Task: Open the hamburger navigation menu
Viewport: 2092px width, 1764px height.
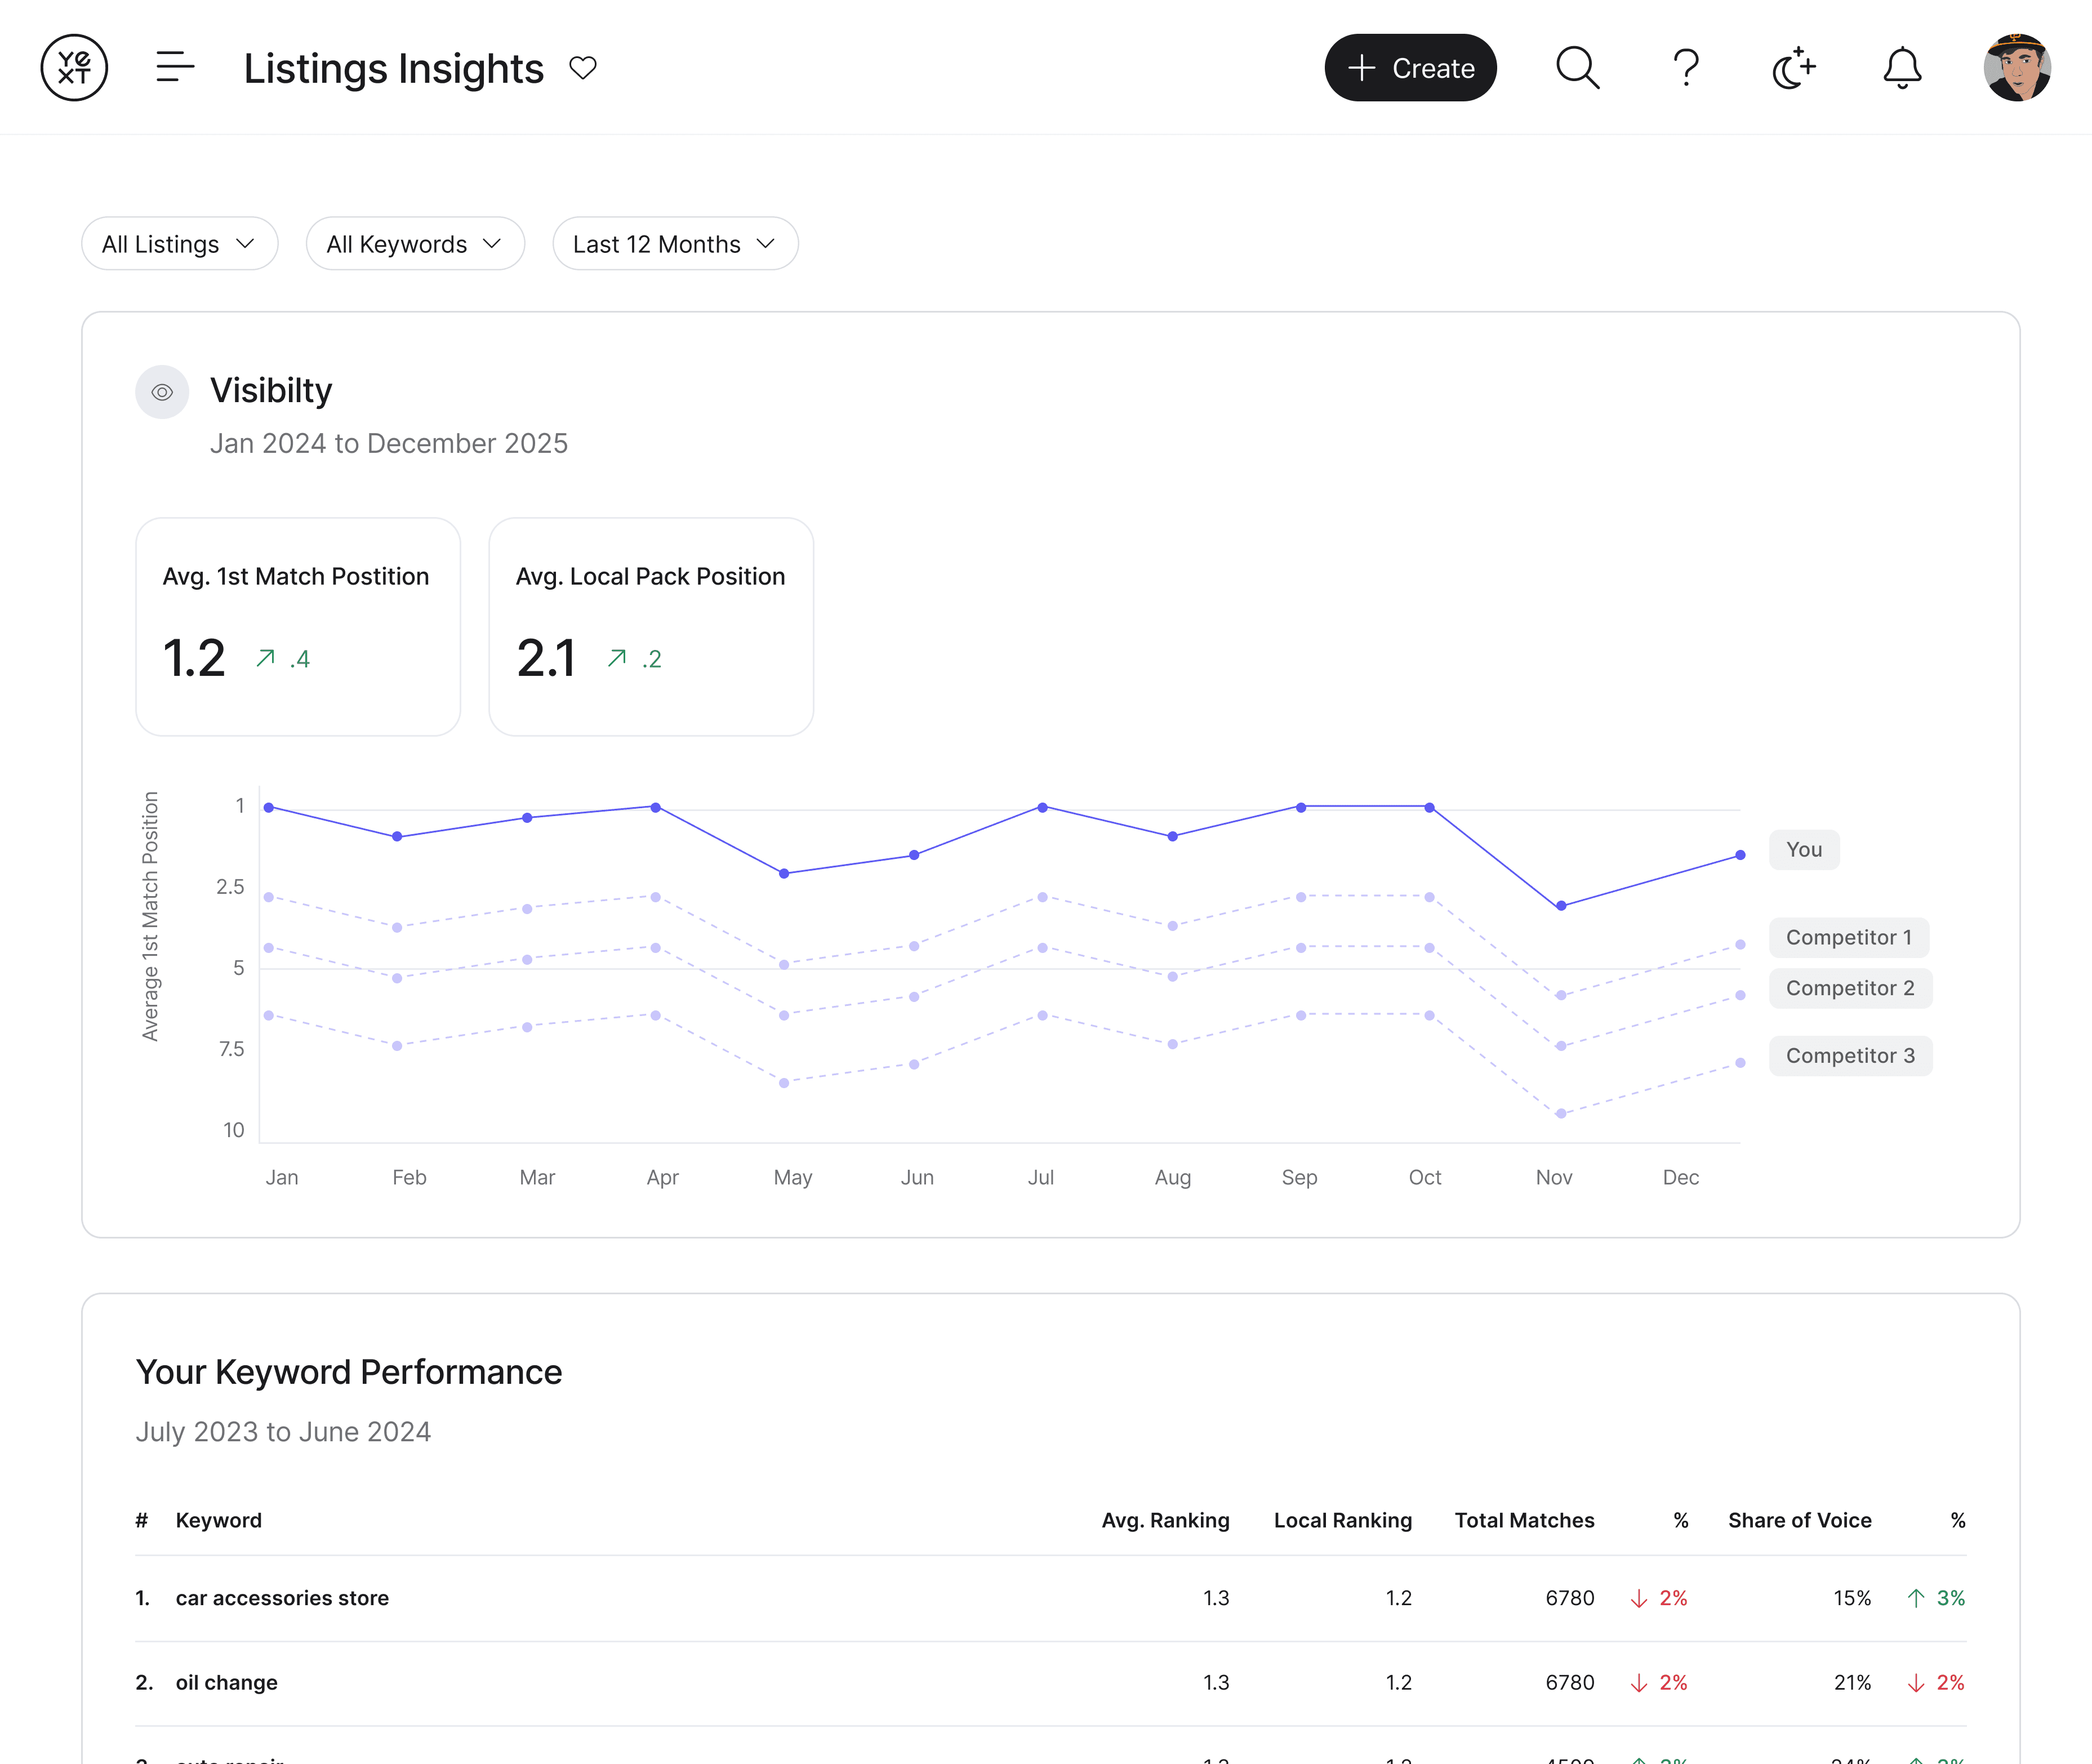Action: [175, 68]
